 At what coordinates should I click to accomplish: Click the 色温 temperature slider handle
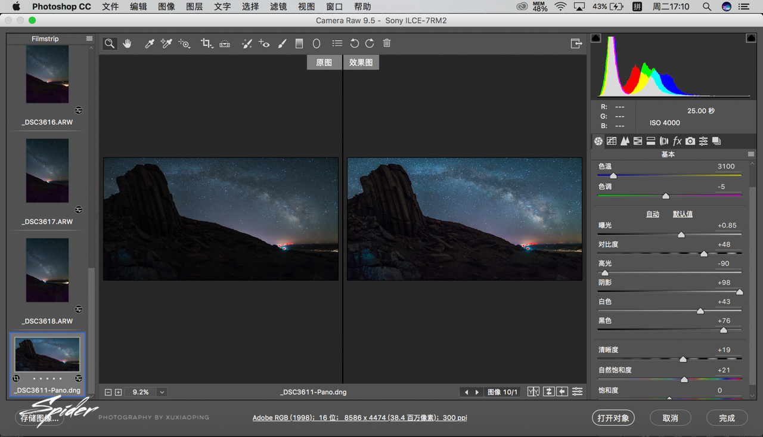coord(613,176)
